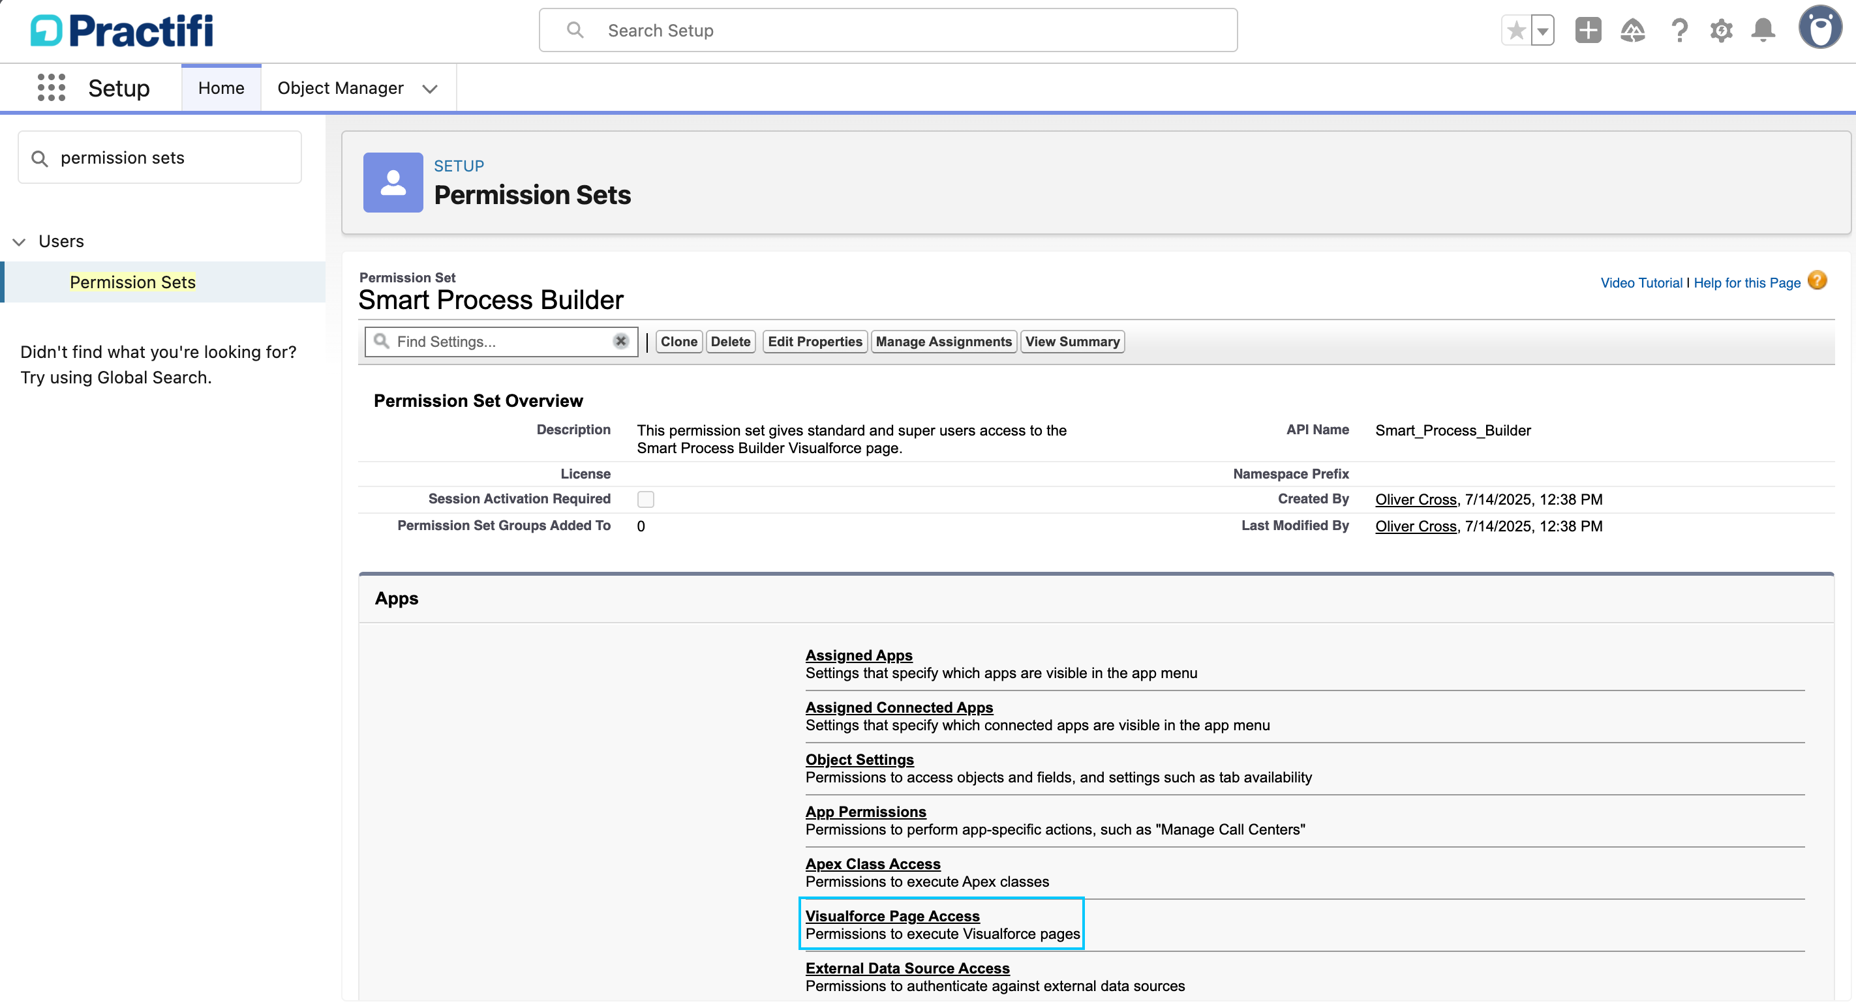Screen dimensions: 1856x1008
Task: Open Apex Class Access
Action: pyautogui.click(x=872, y=864)
